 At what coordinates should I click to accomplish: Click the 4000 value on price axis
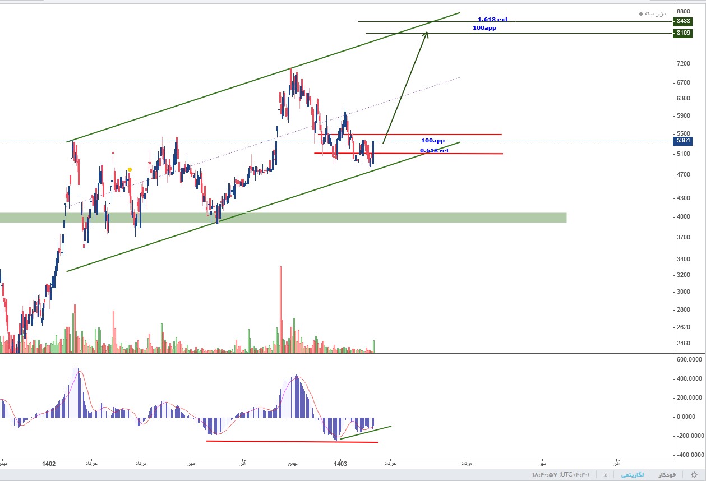coord(683,217)
